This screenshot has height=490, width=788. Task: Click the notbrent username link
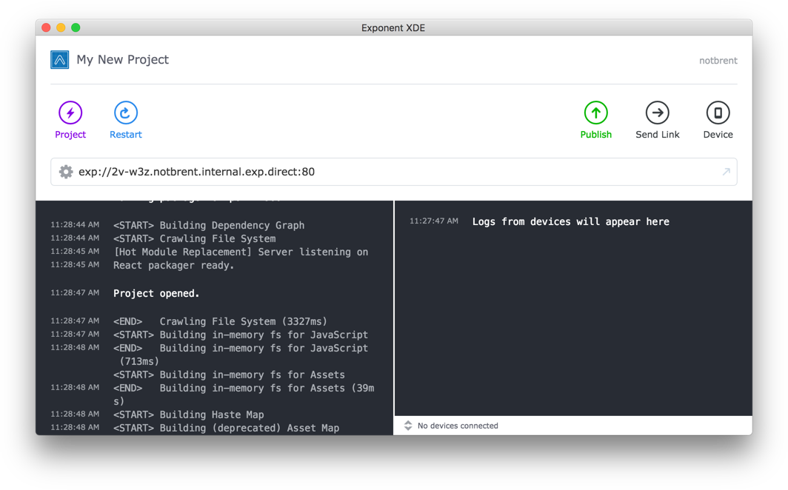tap(718, 61)
